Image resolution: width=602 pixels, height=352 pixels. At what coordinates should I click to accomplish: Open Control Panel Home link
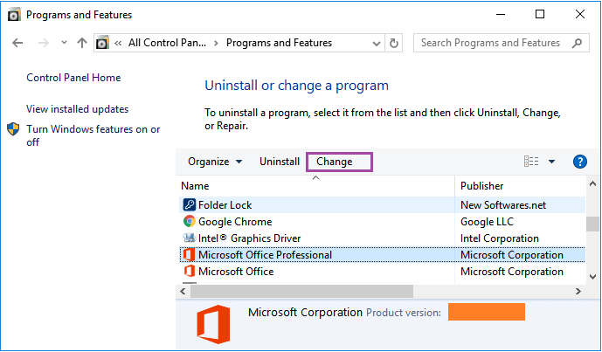tap(73, 78)
